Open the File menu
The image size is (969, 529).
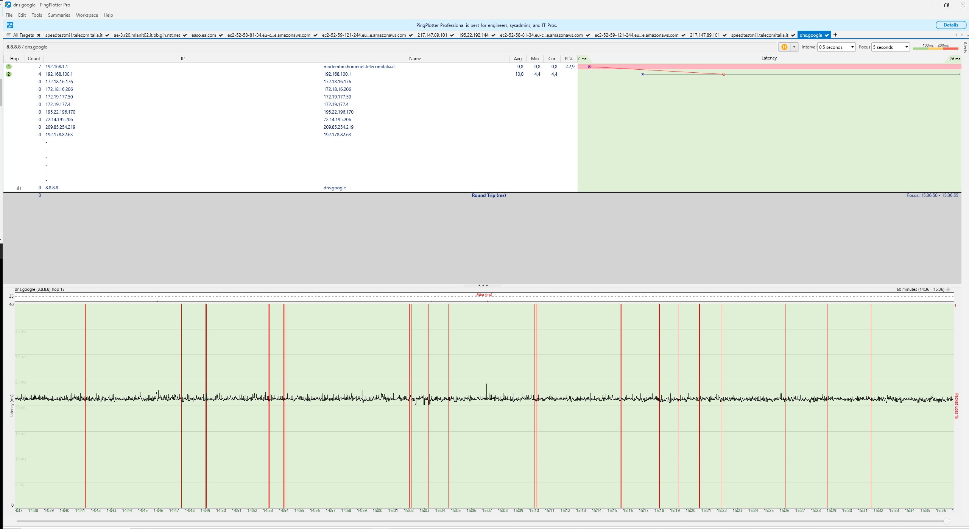[9, 15]
